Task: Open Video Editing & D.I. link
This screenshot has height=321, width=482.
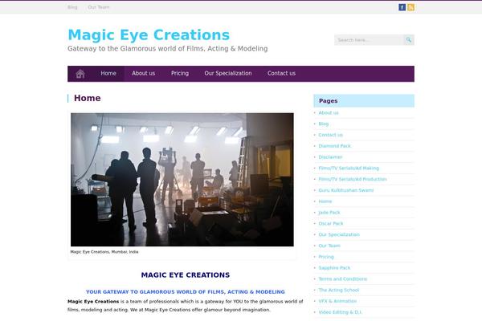Action: (341, 312)
